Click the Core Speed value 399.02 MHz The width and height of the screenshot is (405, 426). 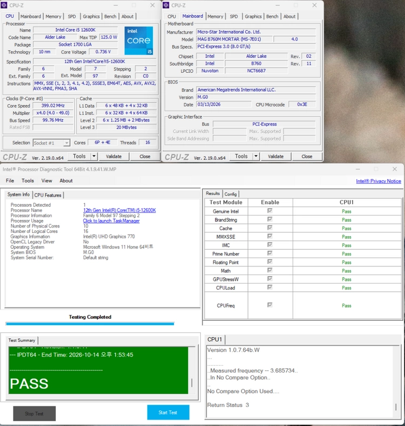click(x=53, y=106)
